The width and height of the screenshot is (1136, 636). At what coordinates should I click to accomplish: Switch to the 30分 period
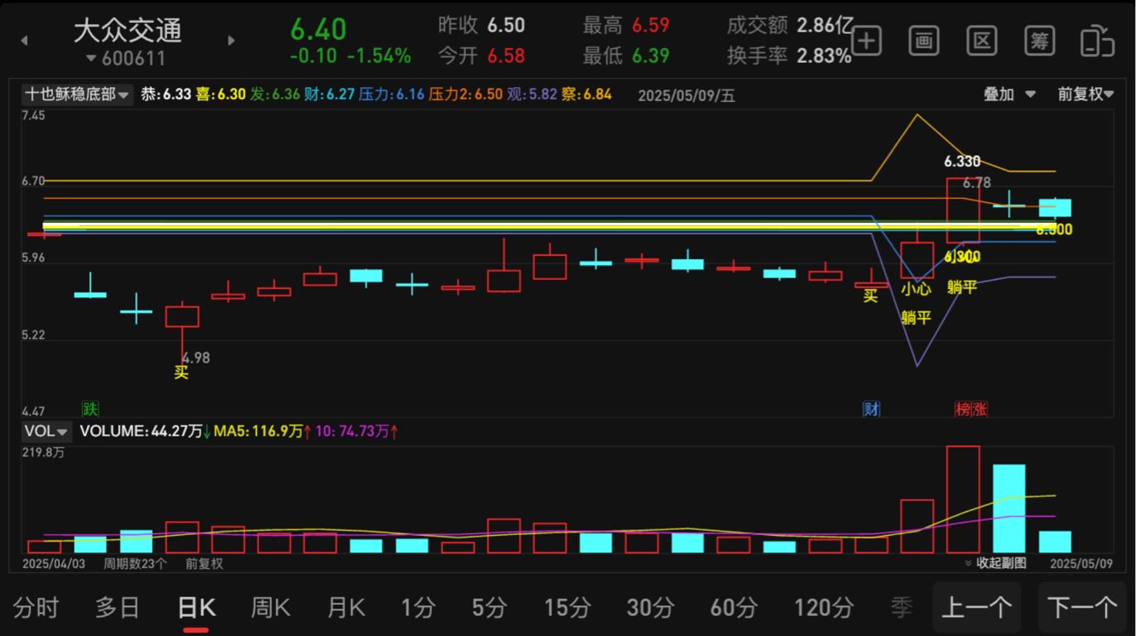[650, 608]
